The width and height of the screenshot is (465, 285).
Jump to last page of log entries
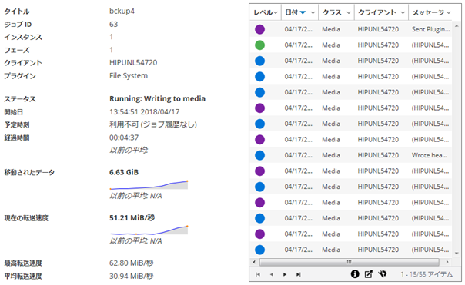(x=299, y=275)
